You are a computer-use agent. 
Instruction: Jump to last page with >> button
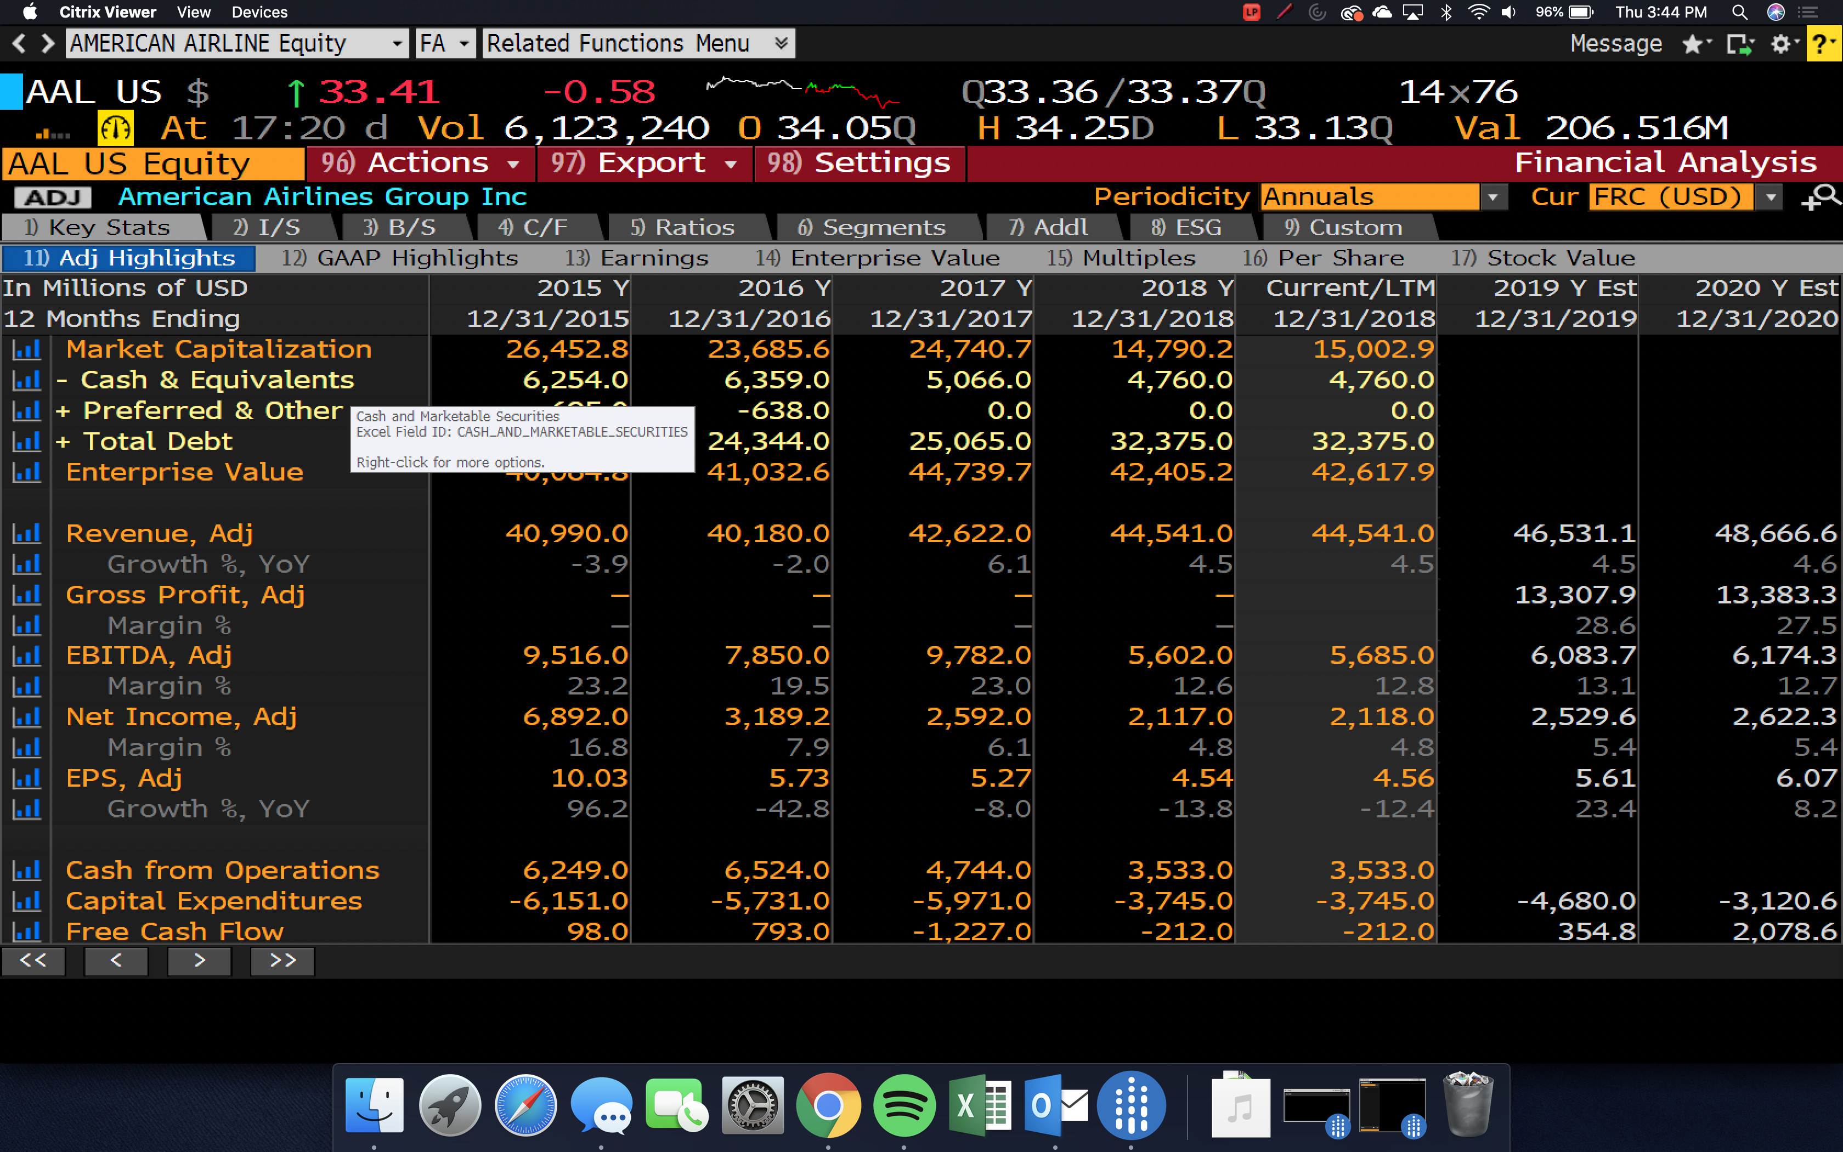point(282,960)
